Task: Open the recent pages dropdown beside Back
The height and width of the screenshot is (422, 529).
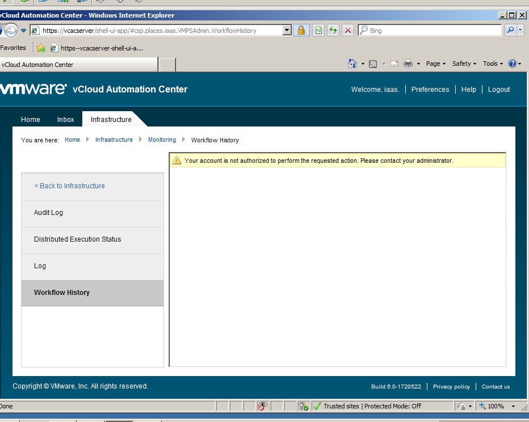Action: pyautogui.click(x=23, y=30)
